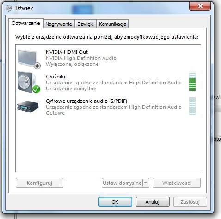Click the Ustaw domyślne button
The height and width of the screenshot is (219, 221).
(x=122, y=183)
